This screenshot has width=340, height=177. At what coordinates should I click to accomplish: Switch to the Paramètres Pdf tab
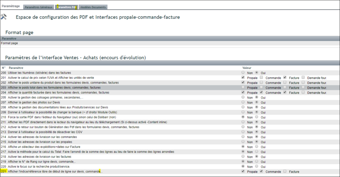(66, 7)
